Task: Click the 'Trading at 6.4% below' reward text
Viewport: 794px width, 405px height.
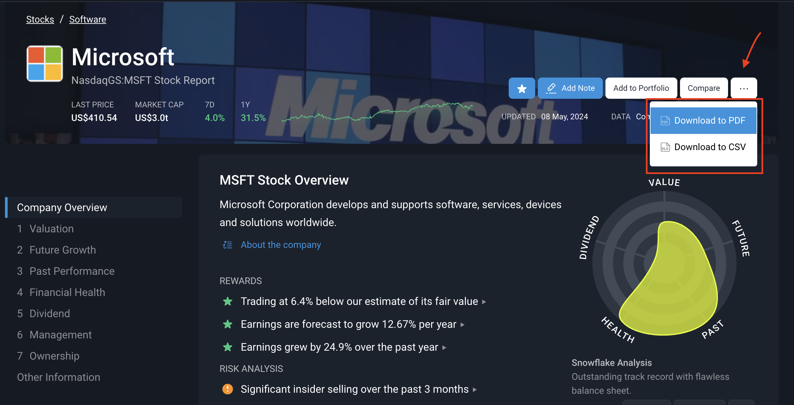Action: (359, 301)
